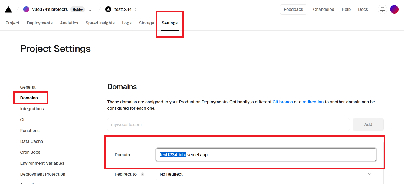Click the Add domain button
Viewport: 404px width, 184px height.
(368, 124)
